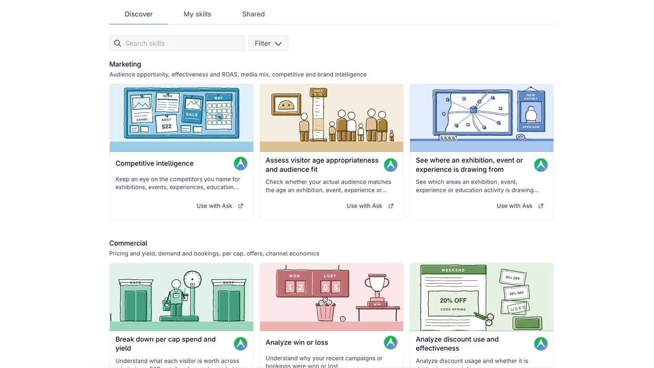
Task: Select the Marketing section heading
Action: pos(125,64)
